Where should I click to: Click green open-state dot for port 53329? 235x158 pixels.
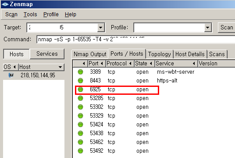81,116
